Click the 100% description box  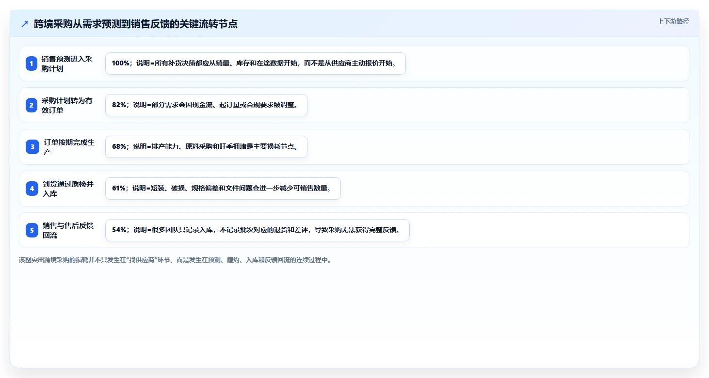pyautogui.click(x=255, y=63)
